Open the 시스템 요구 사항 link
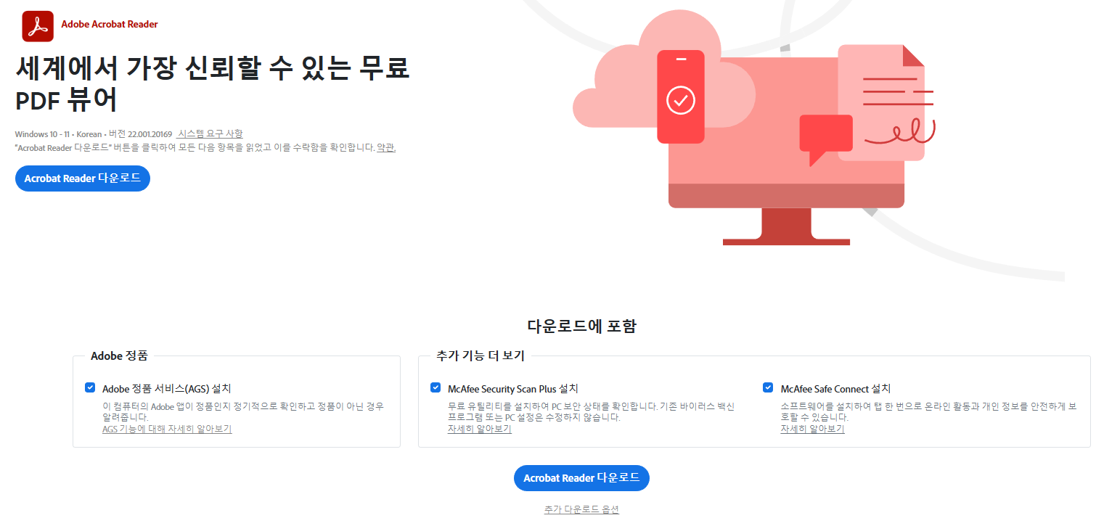The image size is (1104, 526). tap(210, 134)
